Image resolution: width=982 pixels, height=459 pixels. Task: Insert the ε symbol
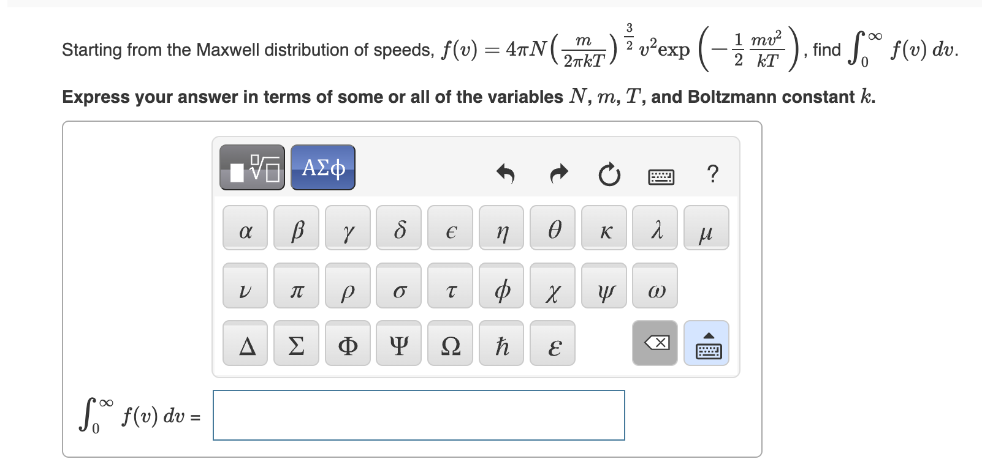(553, 344)
